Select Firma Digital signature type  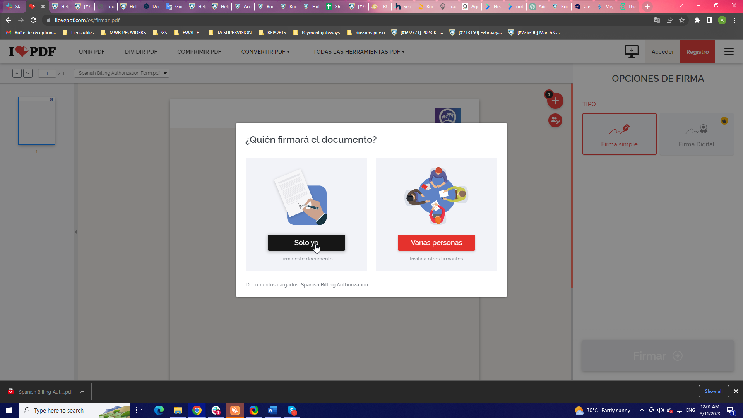(x=696, y=134)
